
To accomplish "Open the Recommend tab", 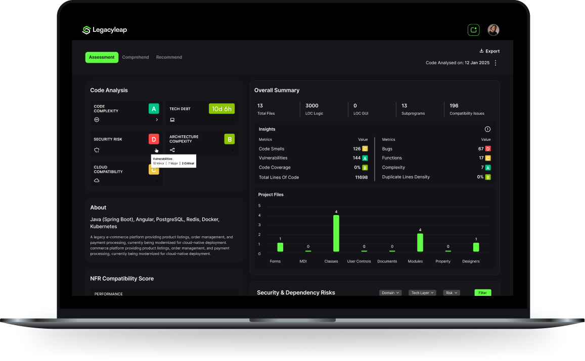I will coord(169,57).
